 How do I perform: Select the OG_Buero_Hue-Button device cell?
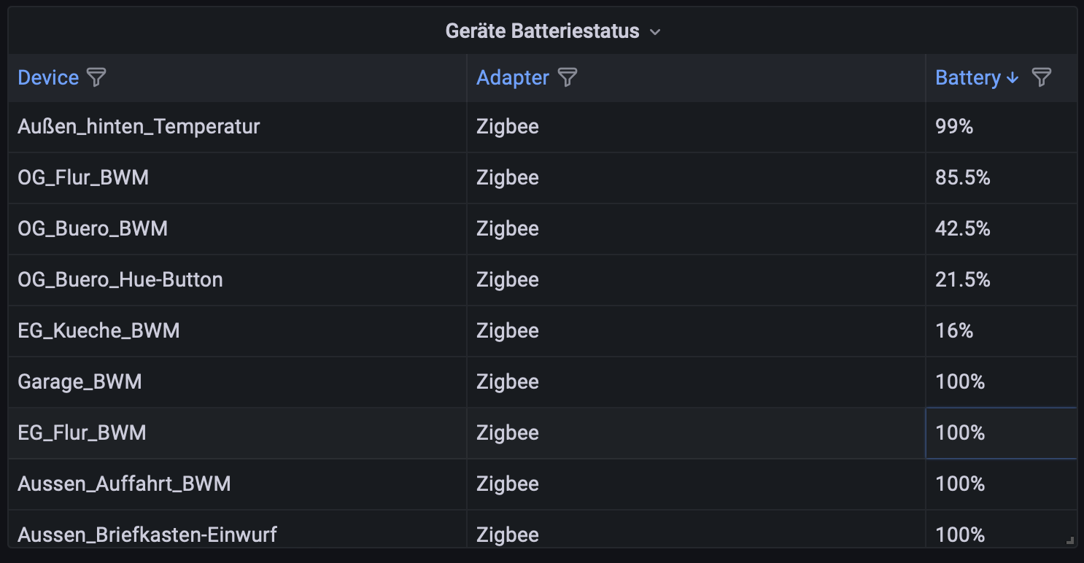pyautogui.click(x=238, y=280)
